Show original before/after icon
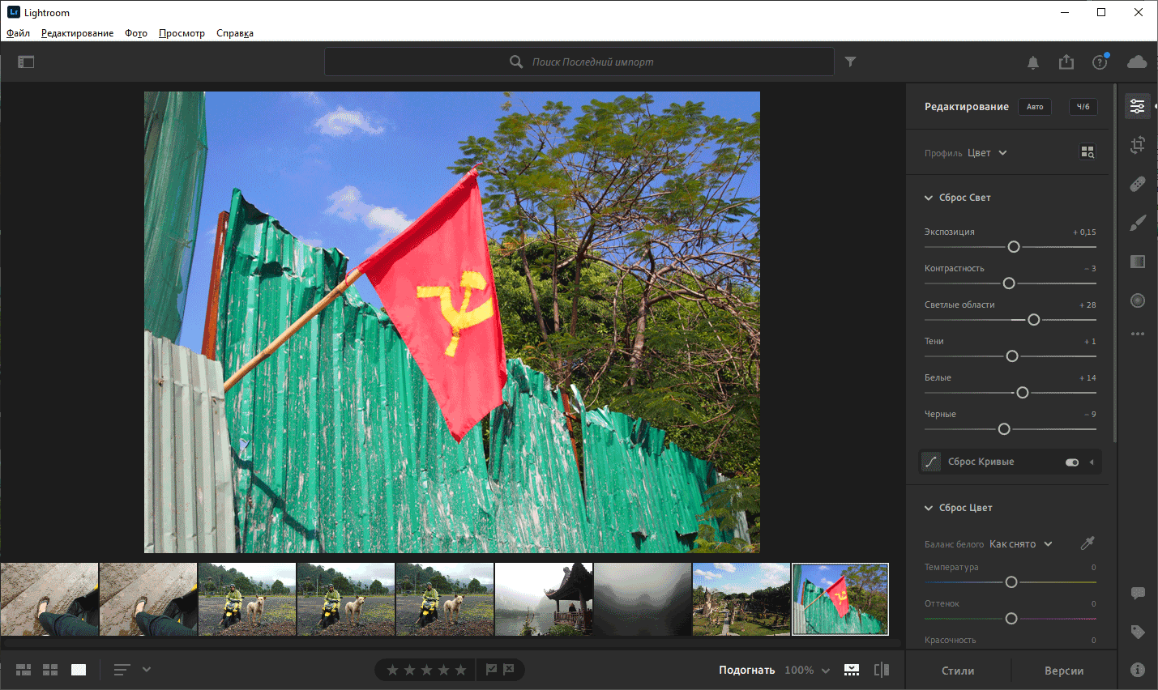This screenshot has width=1158, height=690. pos(882,670)
